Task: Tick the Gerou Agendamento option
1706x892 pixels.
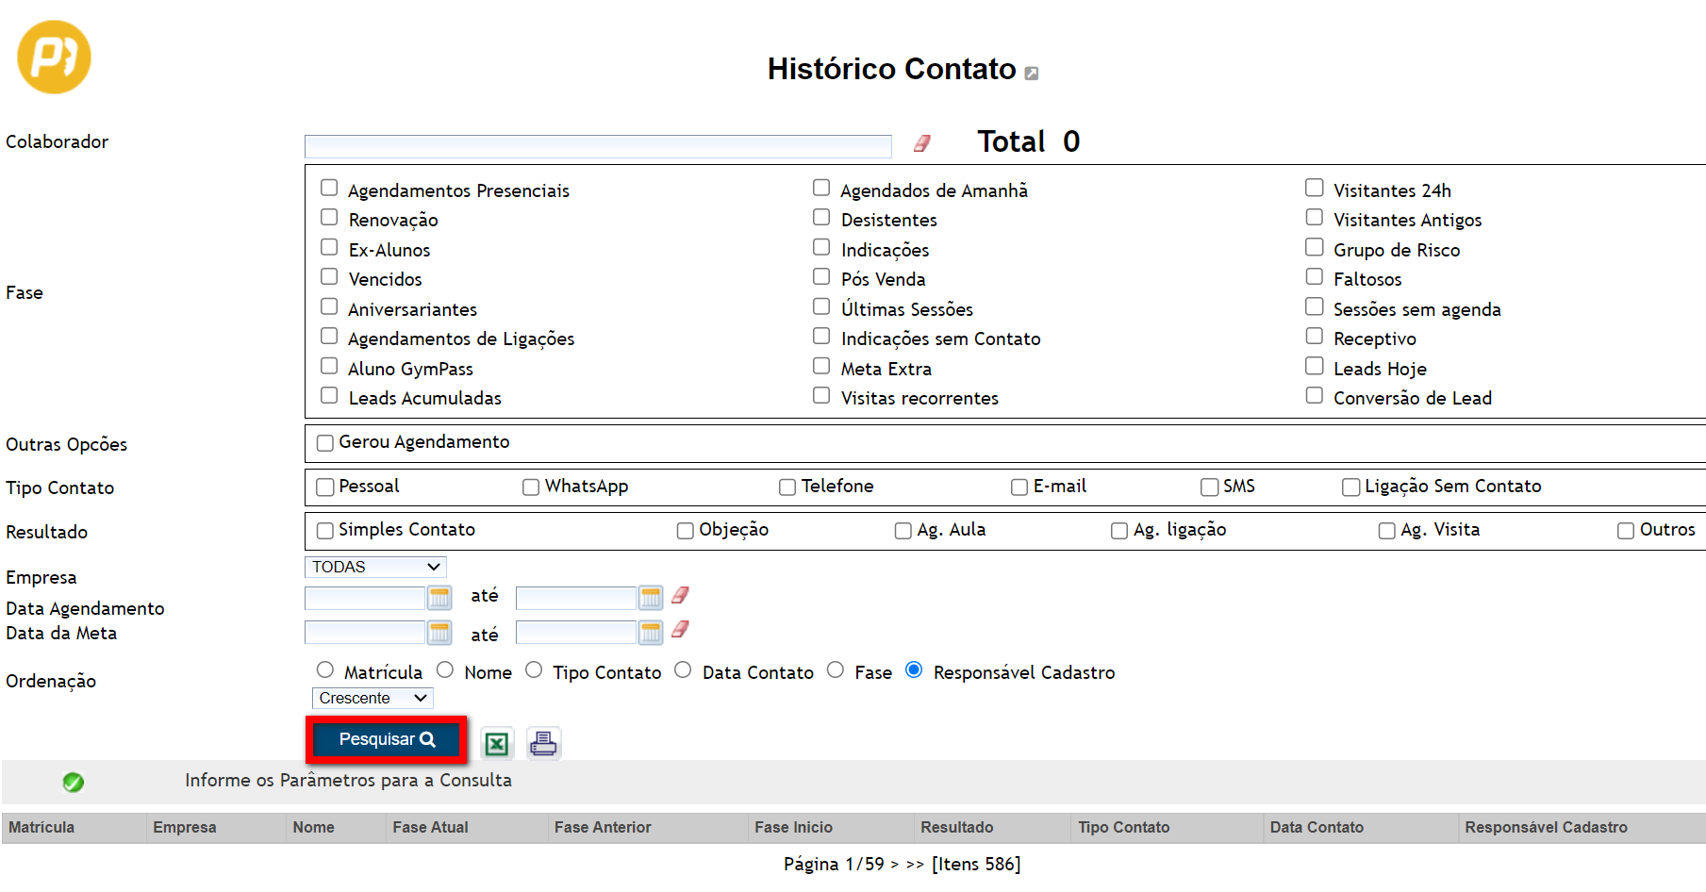Action: (325, 443)
